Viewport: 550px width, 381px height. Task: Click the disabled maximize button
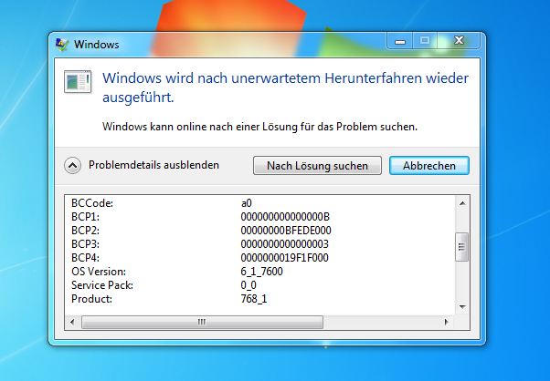425,41
